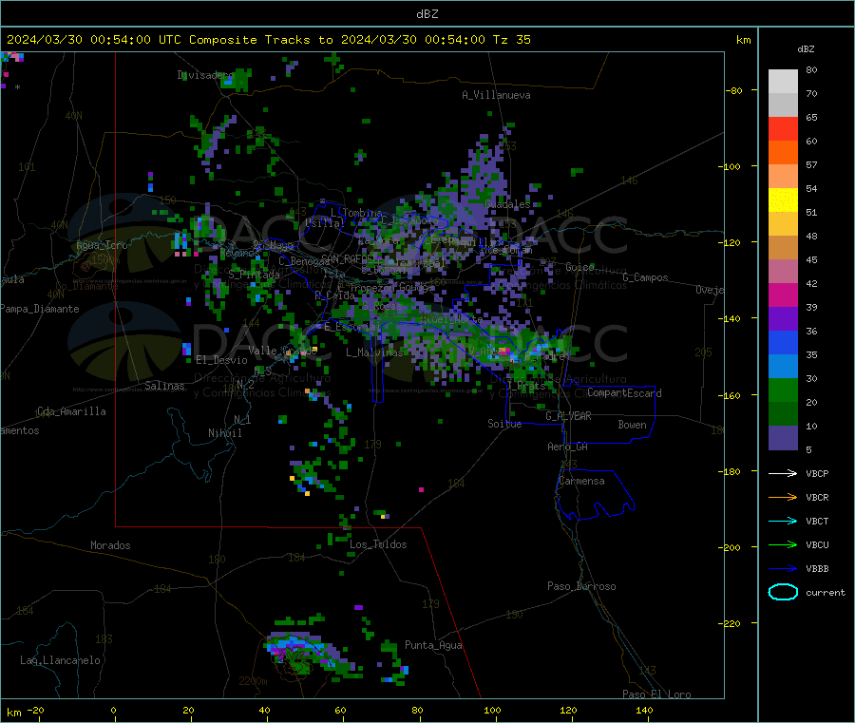The height and width of the screenshot is (723, 855).
Task: Click the 'Lag.Llancanelo' map label
Action: [61, 660]
